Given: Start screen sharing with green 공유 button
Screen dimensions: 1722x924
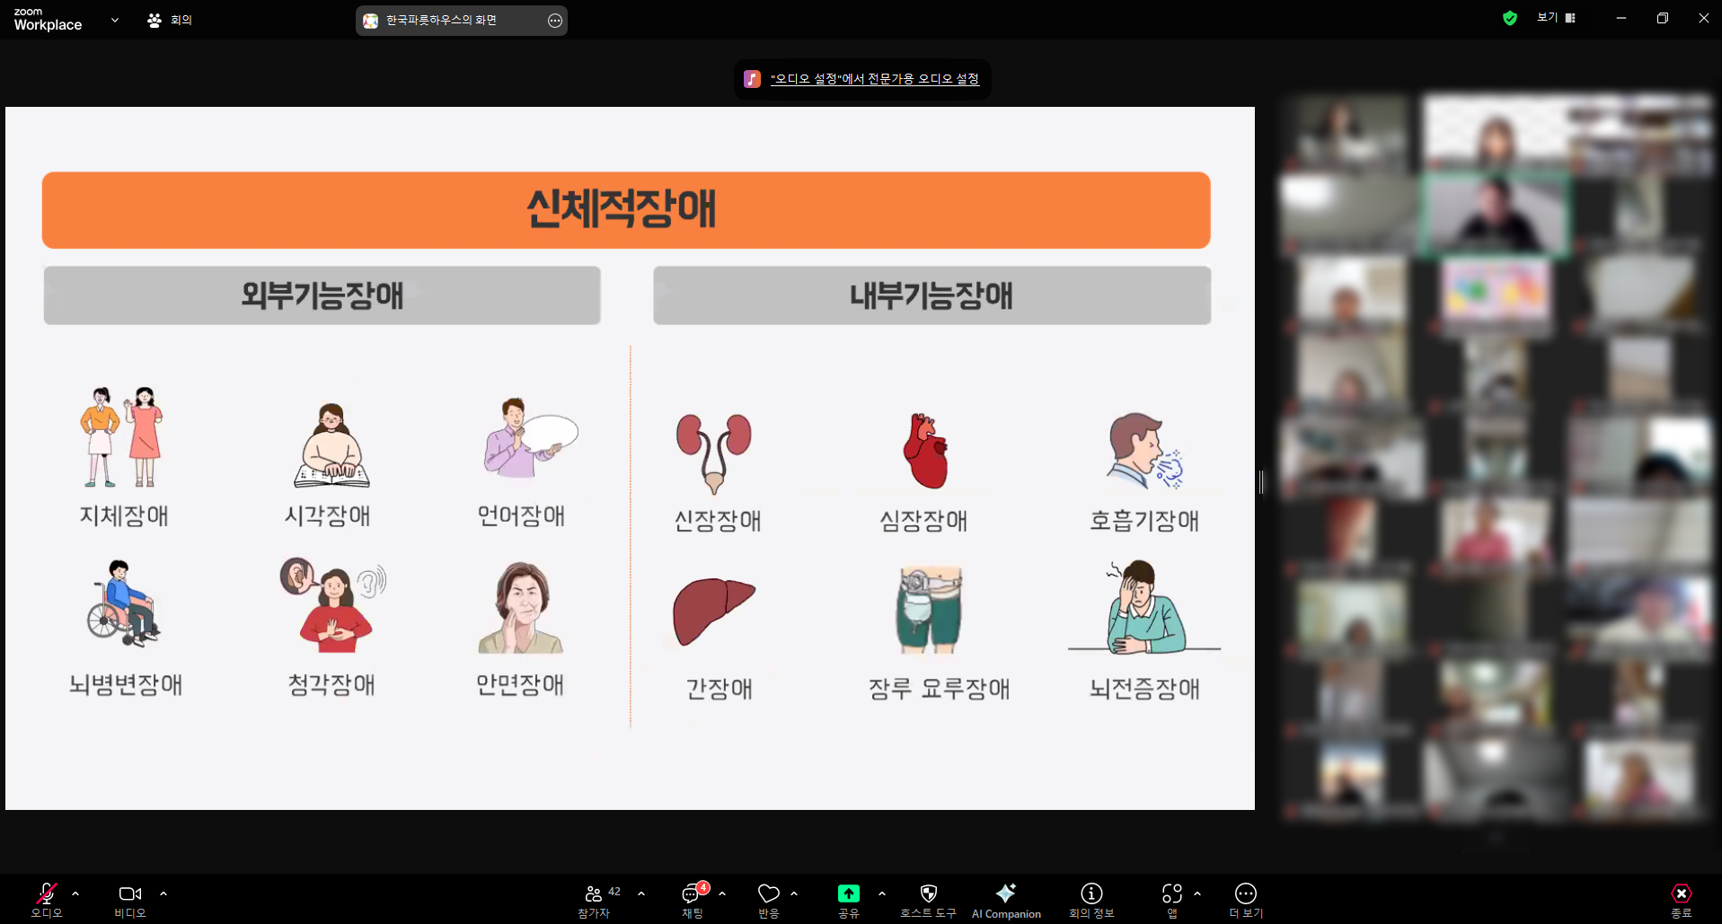Looking at the screenshot, I should (848, 899).
